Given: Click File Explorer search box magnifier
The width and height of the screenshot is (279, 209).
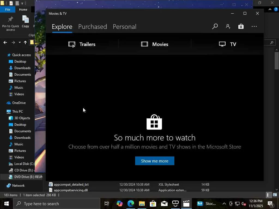Looking at the screenshot, I should (272, 43).
